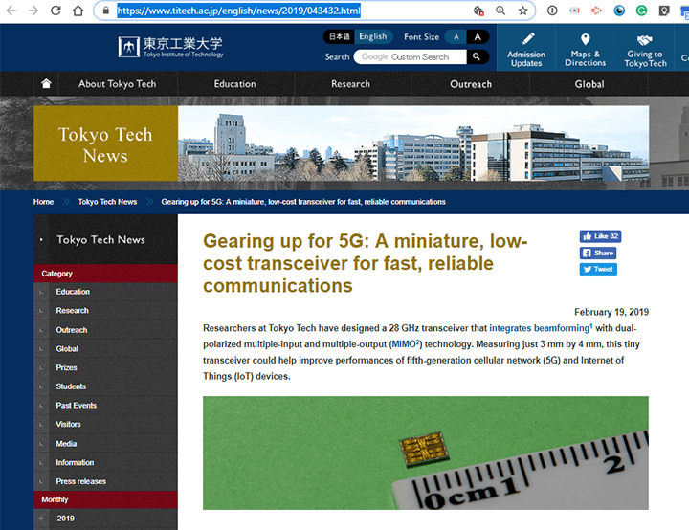The width and height of the screenshot is (689, 530).
Task: Go to the browser home icon
Action: pos(78,11)
